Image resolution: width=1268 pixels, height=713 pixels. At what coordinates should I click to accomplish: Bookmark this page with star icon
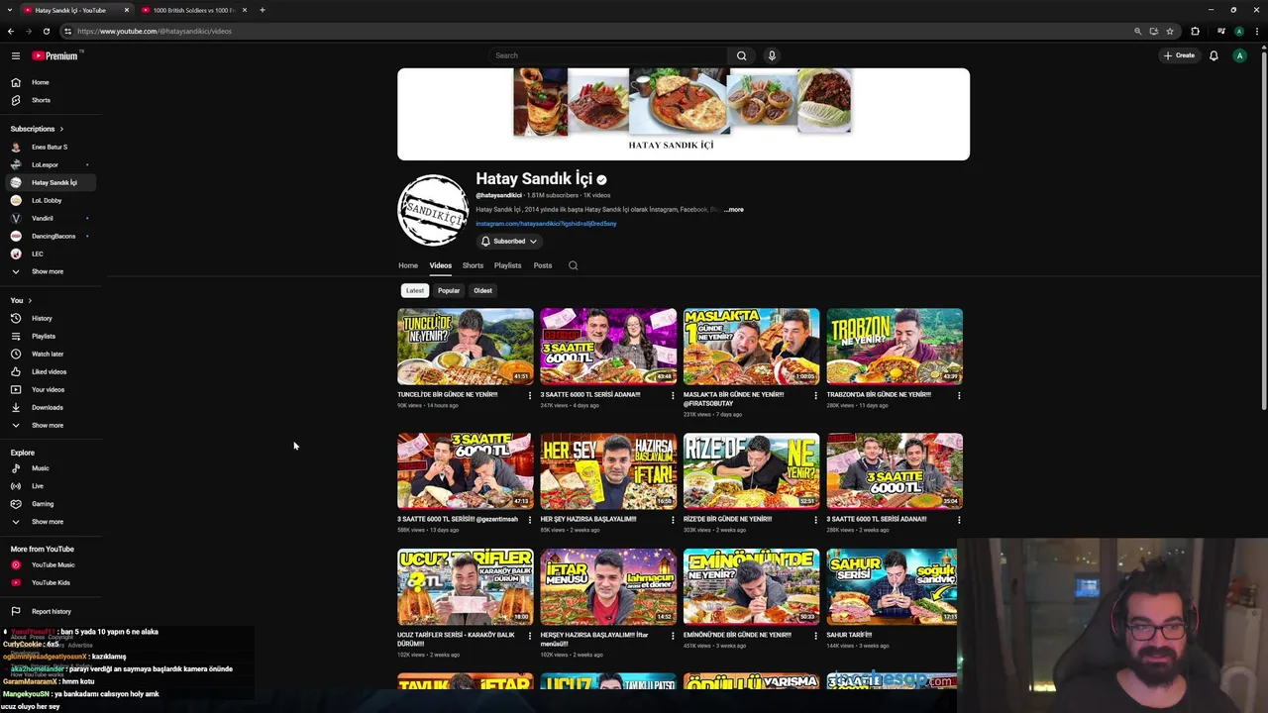click(x=1170, y=31)
